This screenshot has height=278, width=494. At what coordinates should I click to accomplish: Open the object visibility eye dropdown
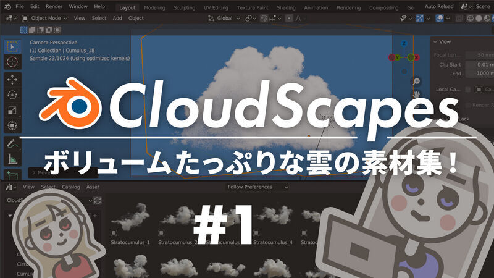click(406, 19)
